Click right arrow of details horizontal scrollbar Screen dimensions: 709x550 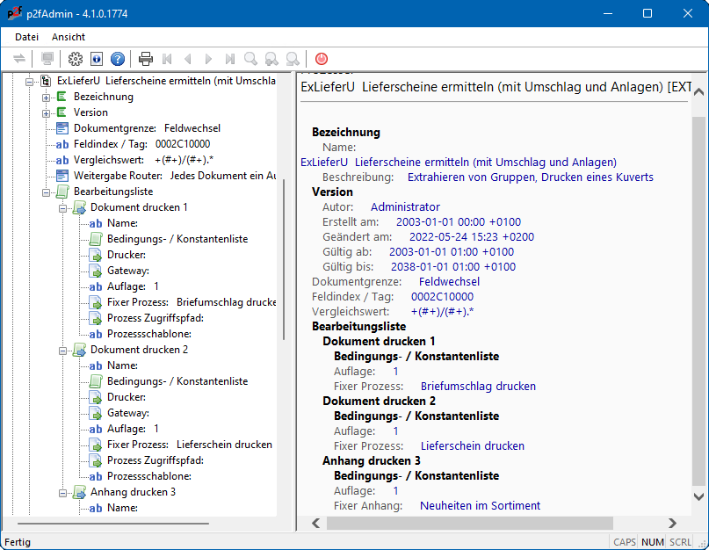coord(673,523)
